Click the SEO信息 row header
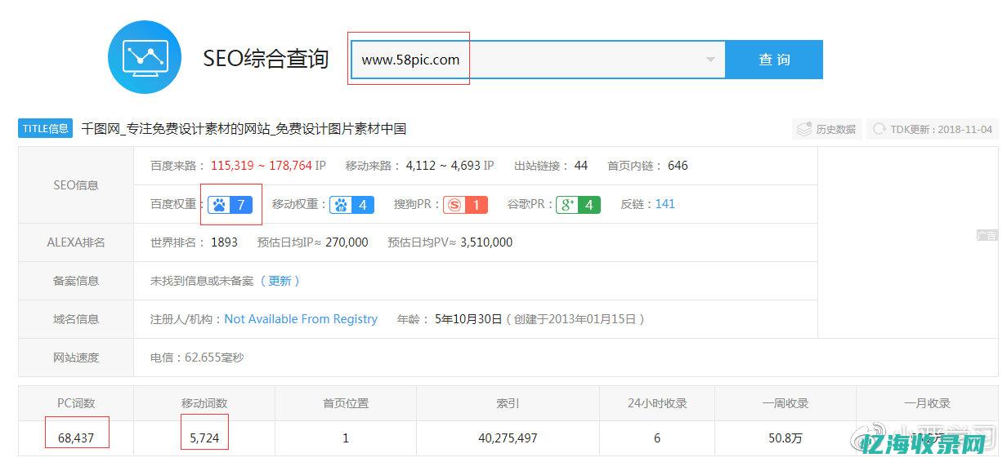Viewport: 1007px width, 462px height. 76,185
